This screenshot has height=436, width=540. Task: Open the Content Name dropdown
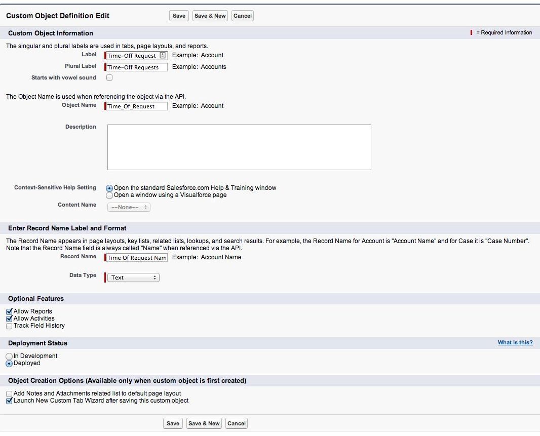tap(129, 207)
